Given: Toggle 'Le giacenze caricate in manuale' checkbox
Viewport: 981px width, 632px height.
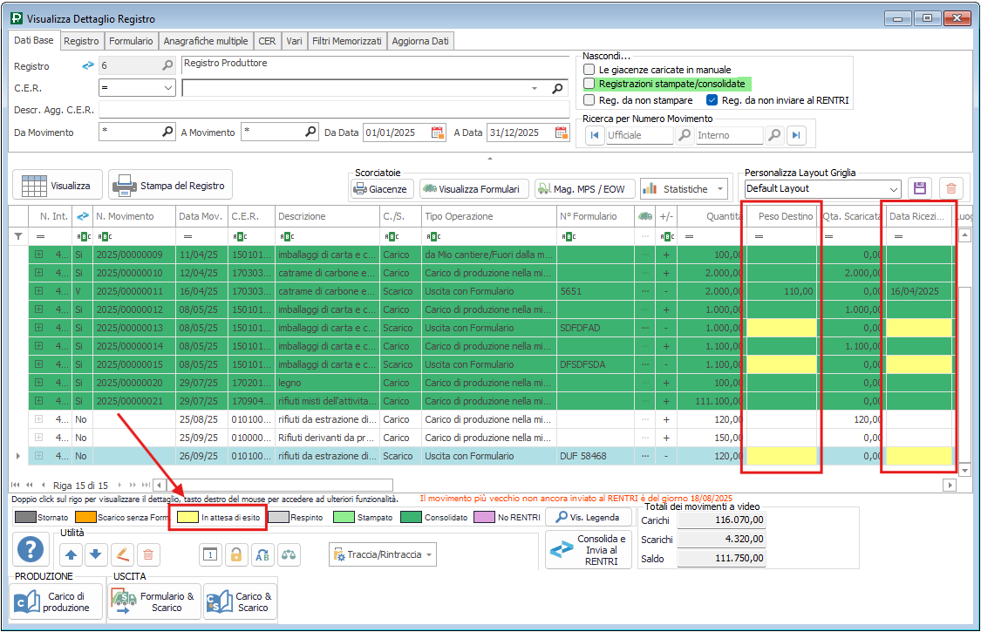Looking at the screenshot, I should pos(590,70).
